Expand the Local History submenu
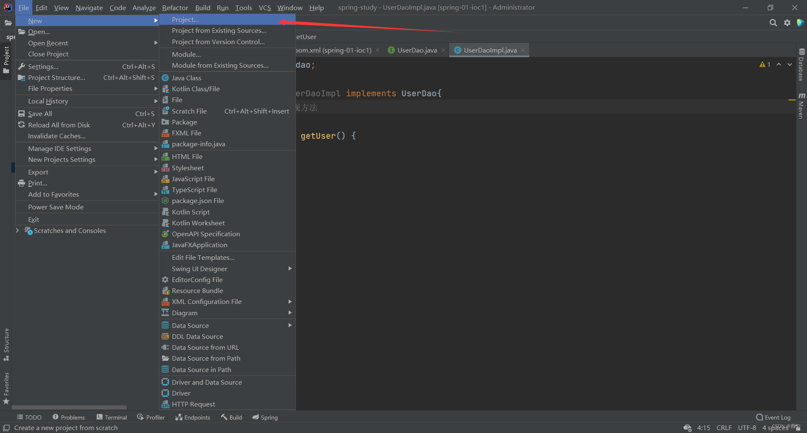 (x=87, y=101)
